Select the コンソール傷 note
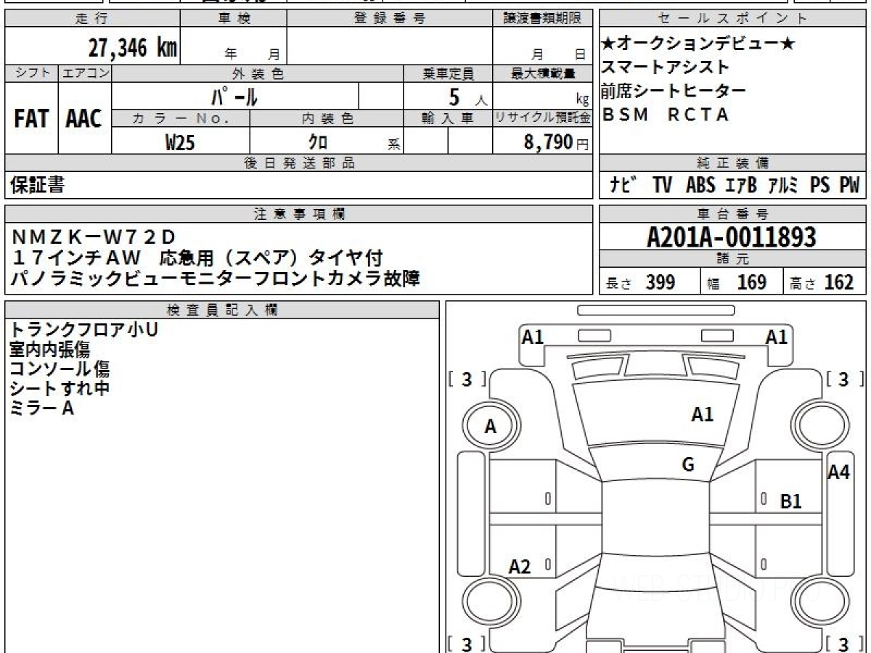871x653 pixels. click(60, 369)
